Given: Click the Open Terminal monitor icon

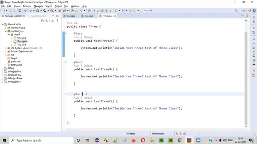Looking at the screenshot, I should coord(20,11).
